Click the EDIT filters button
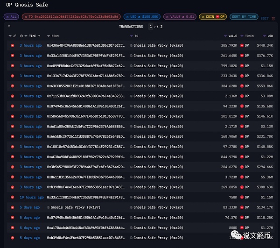Screen dimensions: 280x248 (x=265, y=19)
